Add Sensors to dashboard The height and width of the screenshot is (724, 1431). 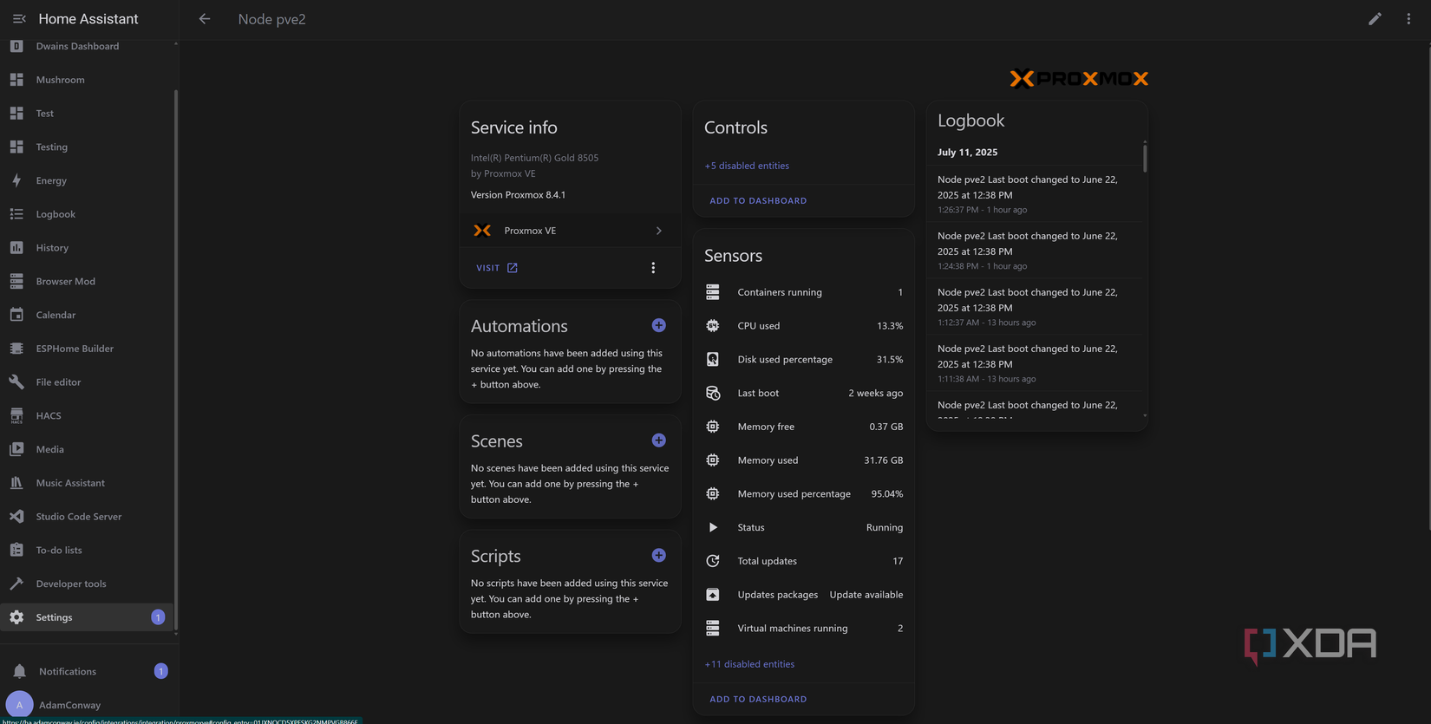758,699
